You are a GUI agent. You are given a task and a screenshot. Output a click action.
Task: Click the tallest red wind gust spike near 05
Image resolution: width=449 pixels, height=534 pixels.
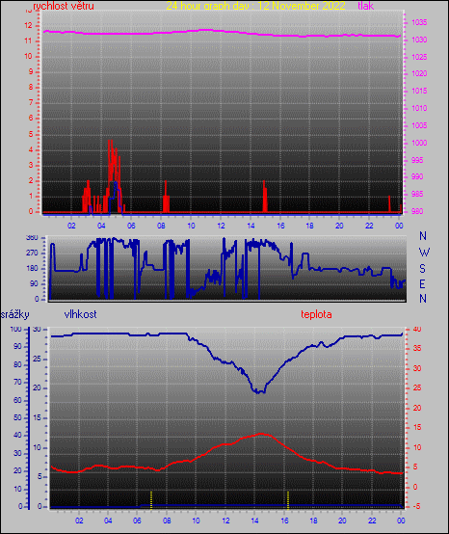click(x=110, y=175)
